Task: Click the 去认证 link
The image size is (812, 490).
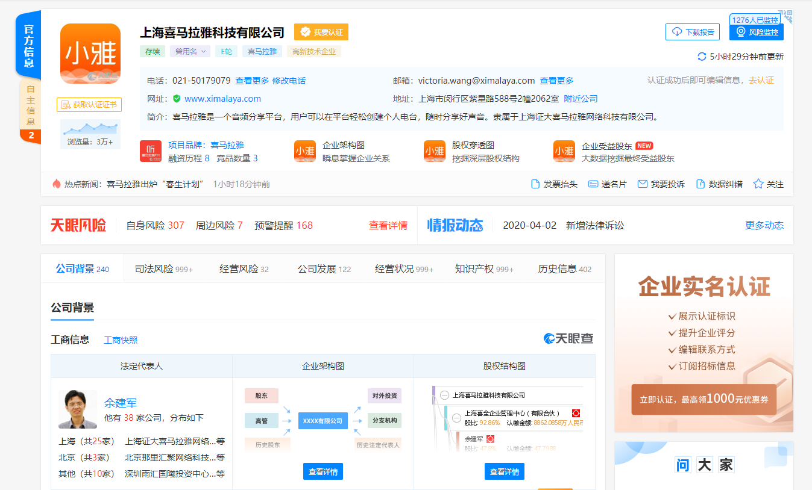Action: coord(761,80)
